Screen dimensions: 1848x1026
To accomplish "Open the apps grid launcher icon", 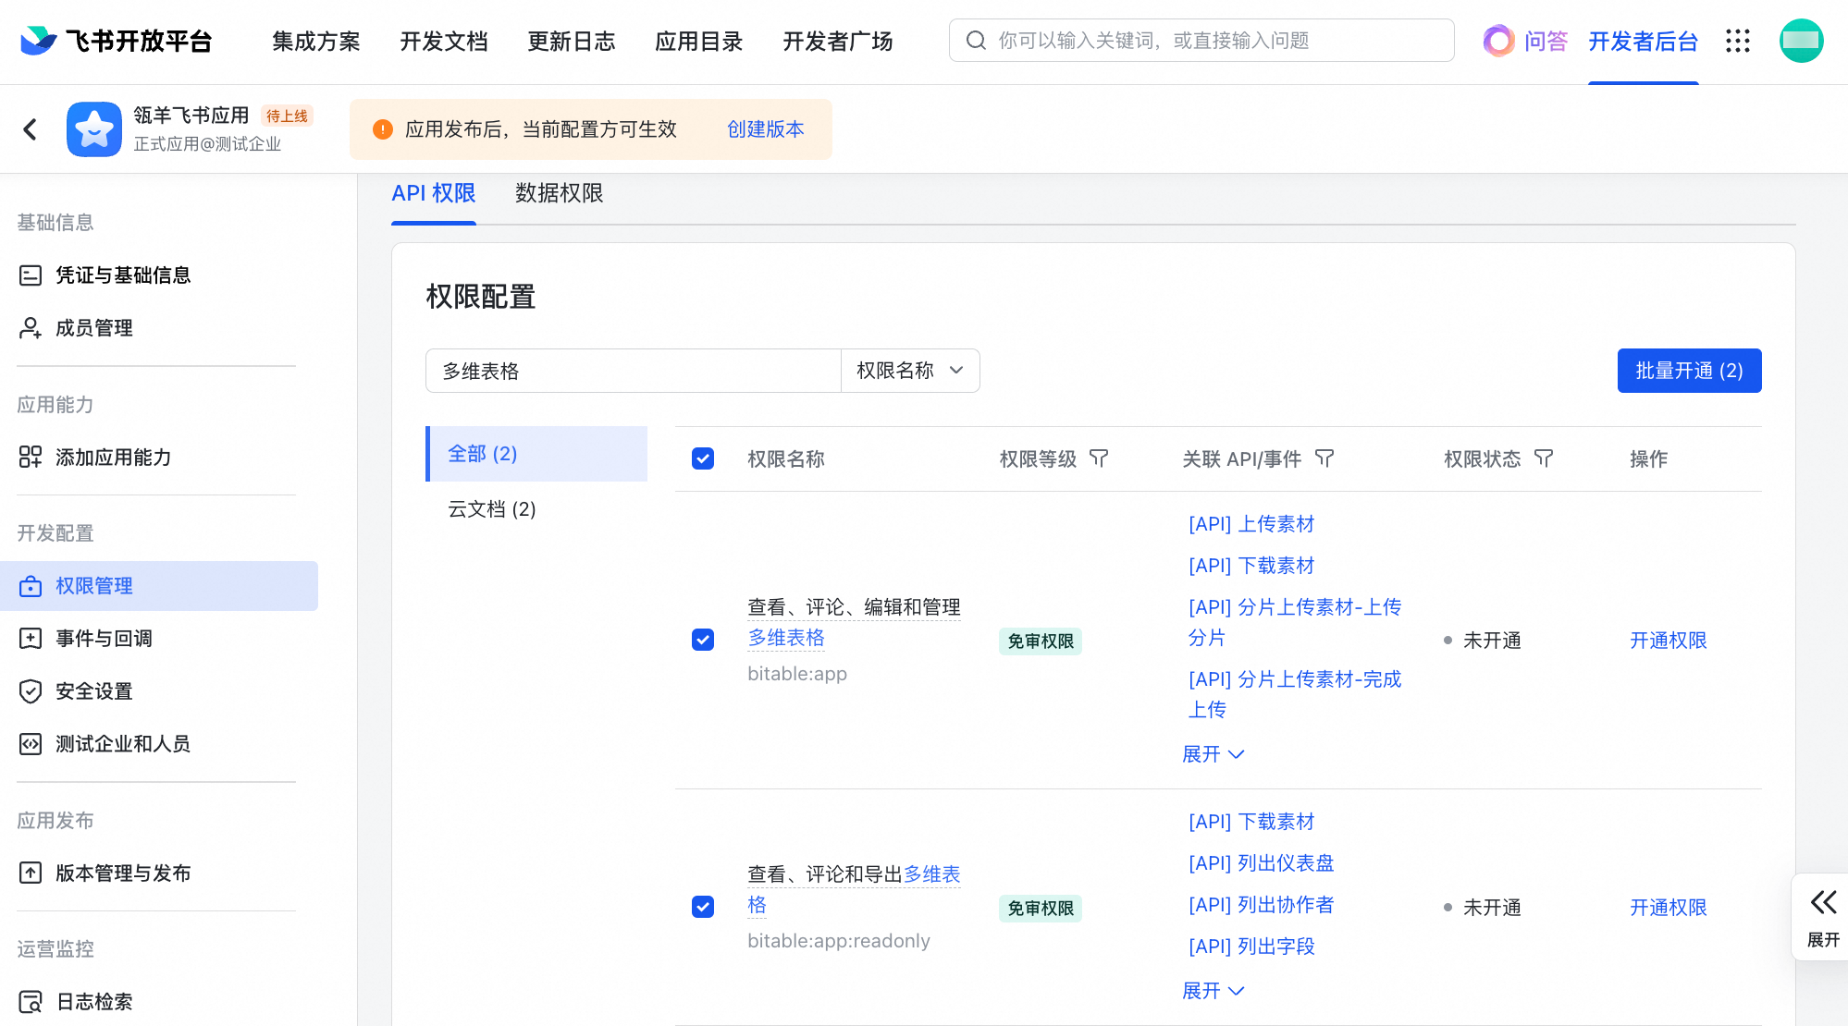I will [1738, 41].
